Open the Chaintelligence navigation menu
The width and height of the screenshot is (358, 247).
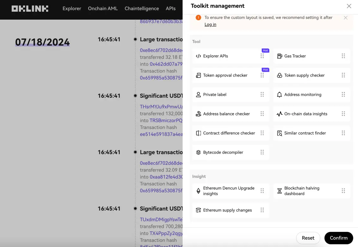coord(142,9)
